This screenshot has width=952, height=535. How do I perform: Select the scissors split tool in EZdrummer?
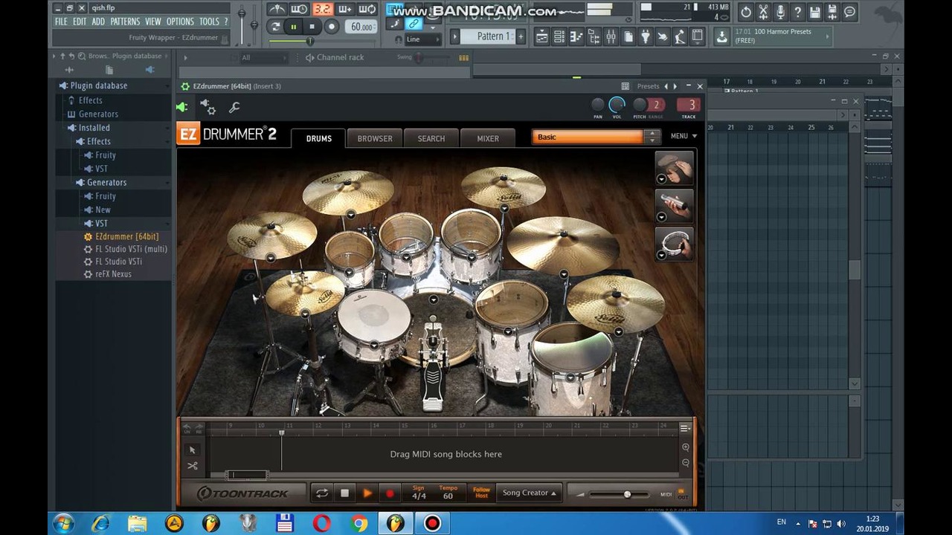[x=192, y=466]
